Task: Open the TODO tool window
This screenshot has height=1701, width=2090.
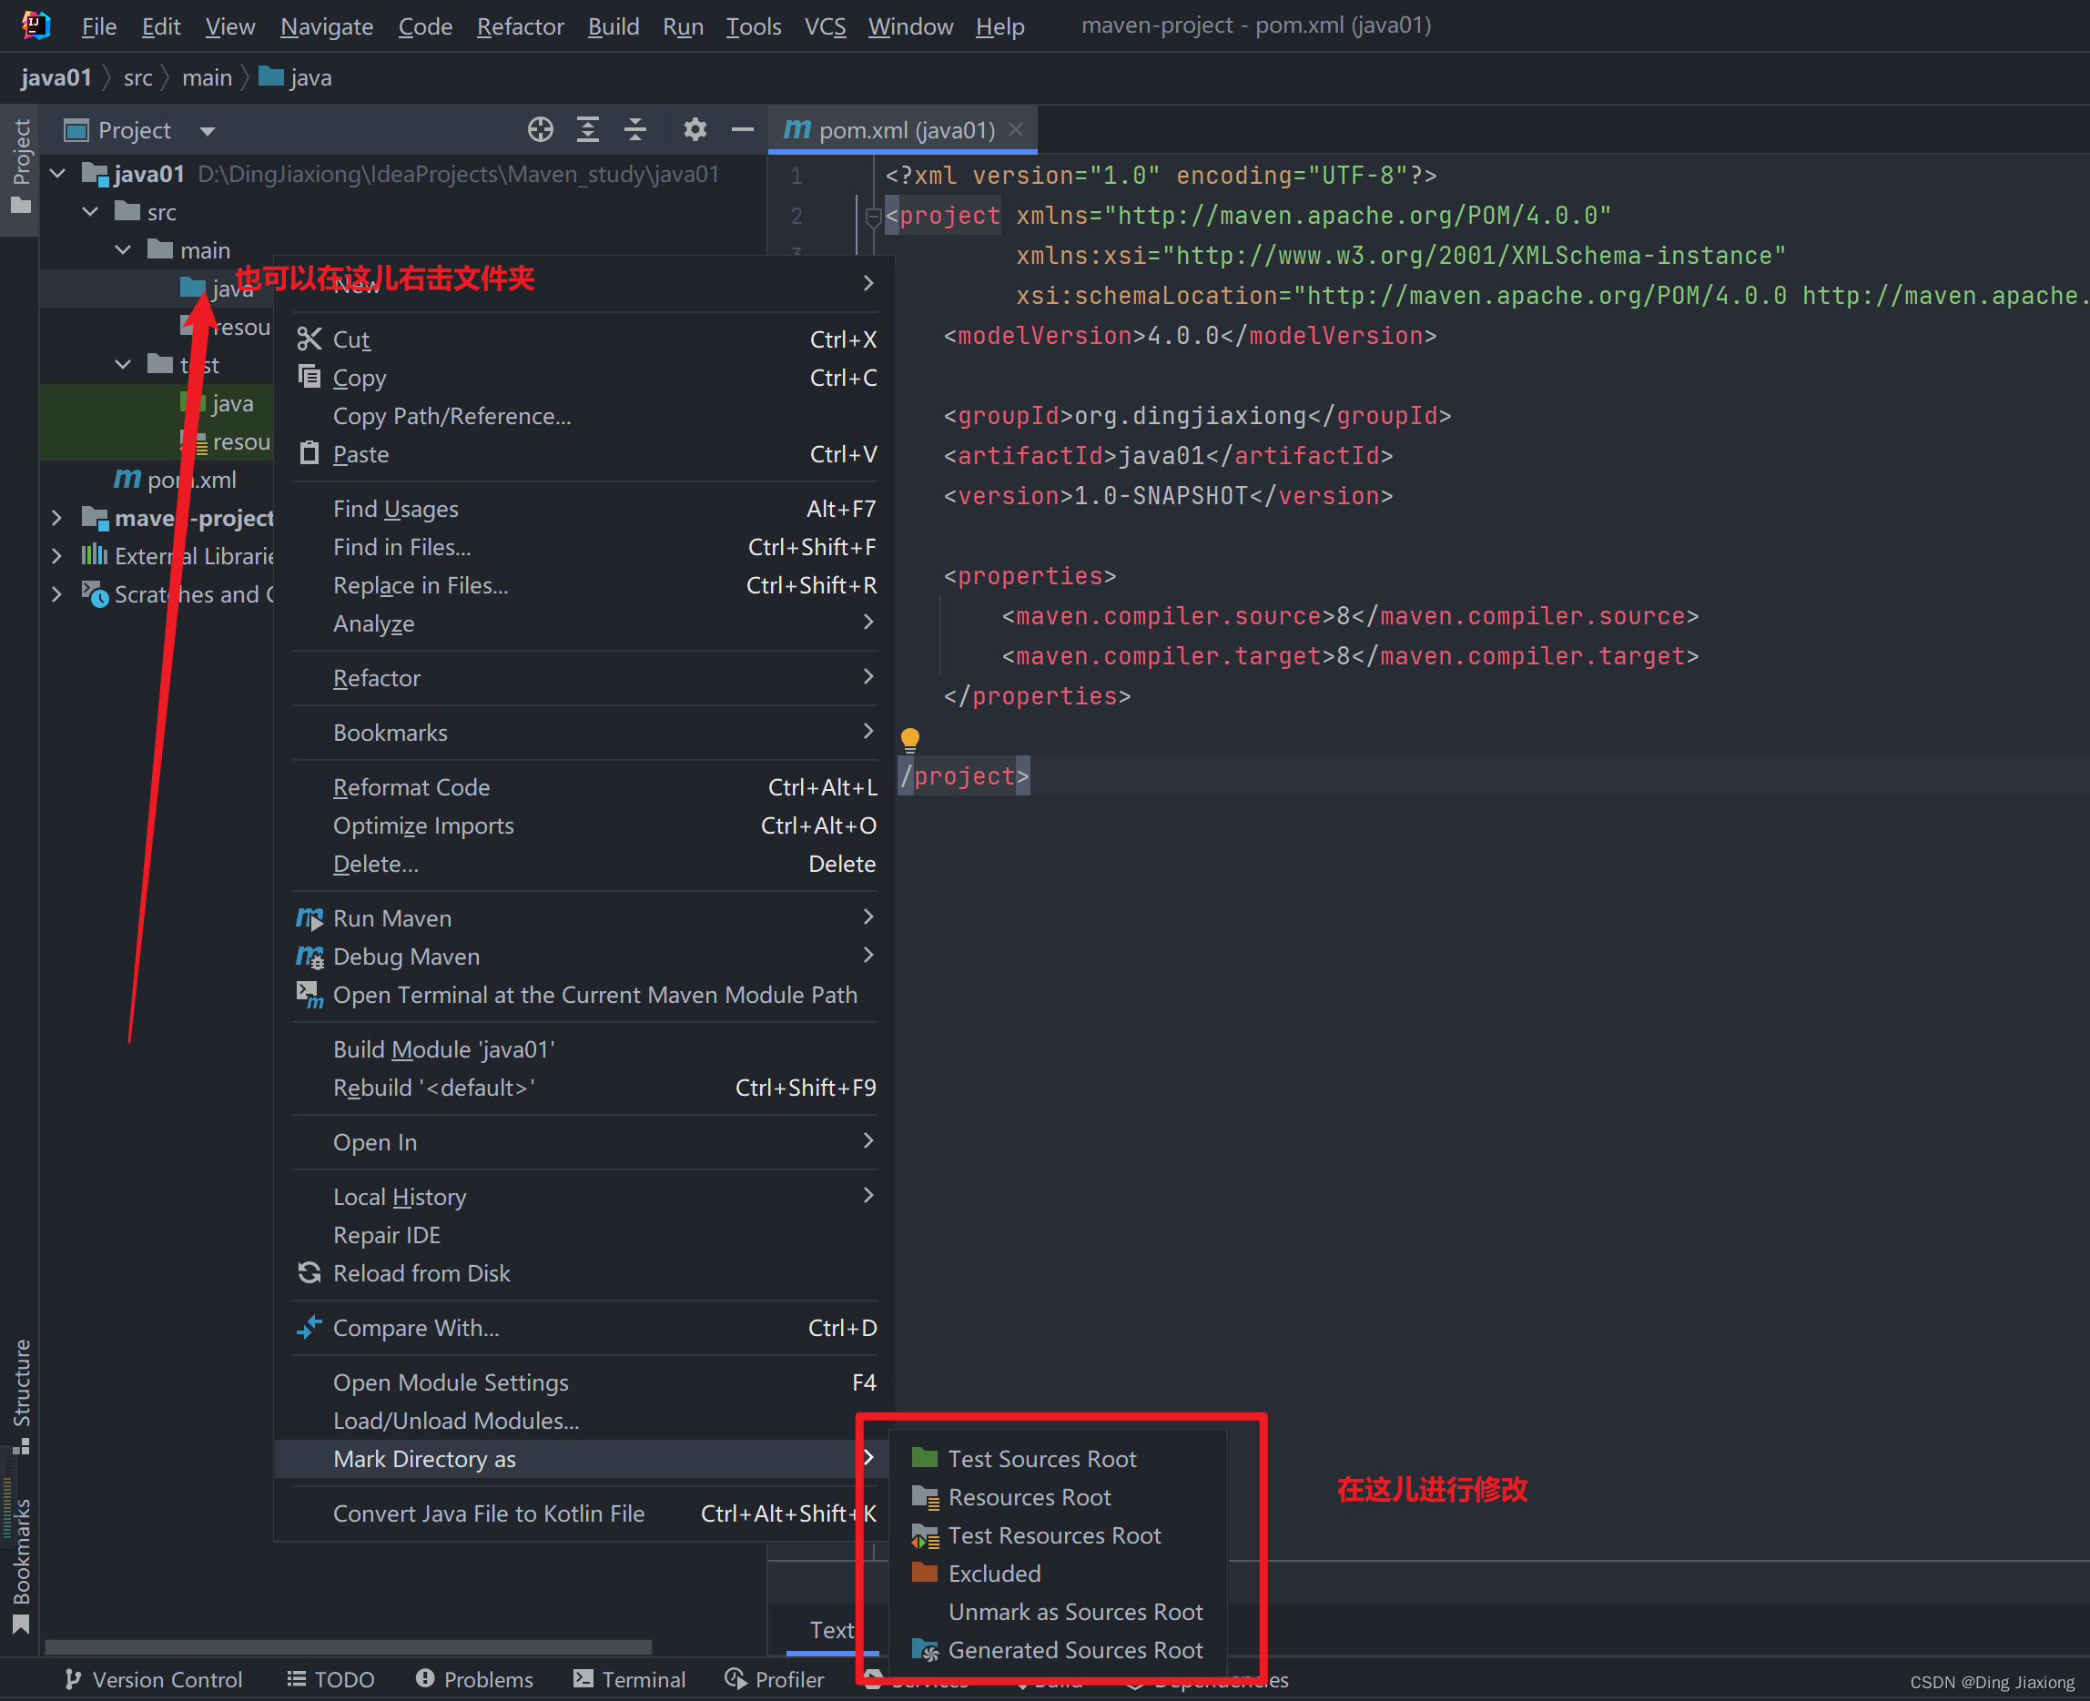Action: click(x=330, y=1679)
